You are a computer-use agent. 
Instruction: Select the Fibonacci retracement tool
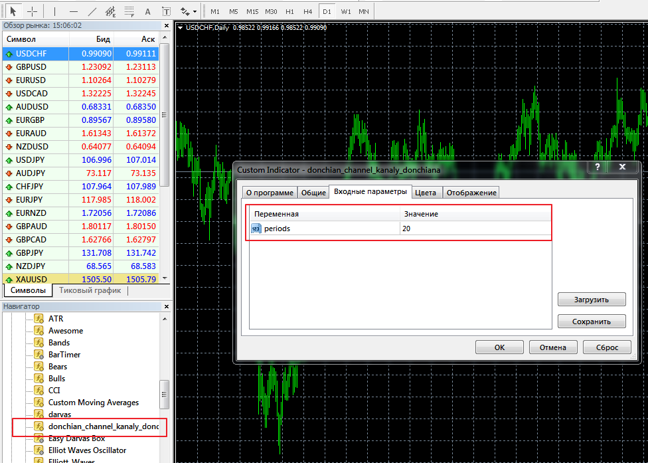(x=129, y=11)
